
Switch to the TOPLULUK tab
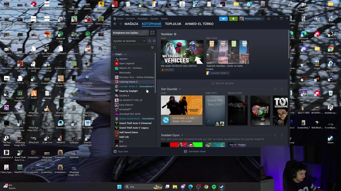coord(173,24)
